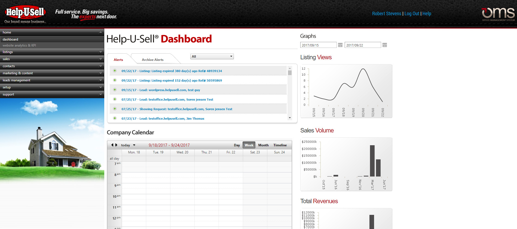Expand the sales menu section
The image size is (517, 229).
coord(100,59)
